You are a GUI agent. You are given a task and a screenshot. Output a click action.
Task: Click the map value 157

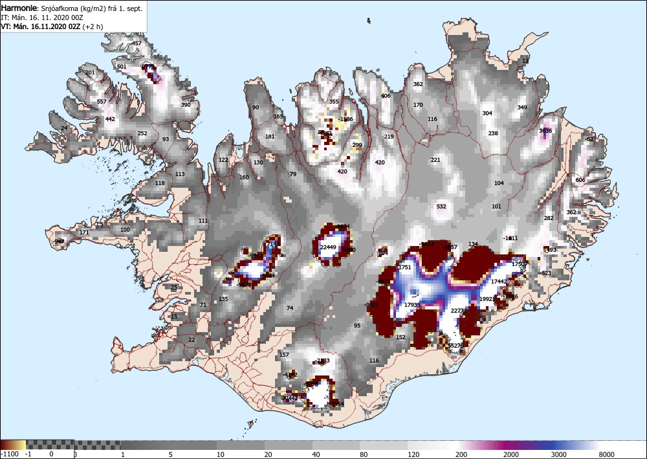(x=284, y=354)
